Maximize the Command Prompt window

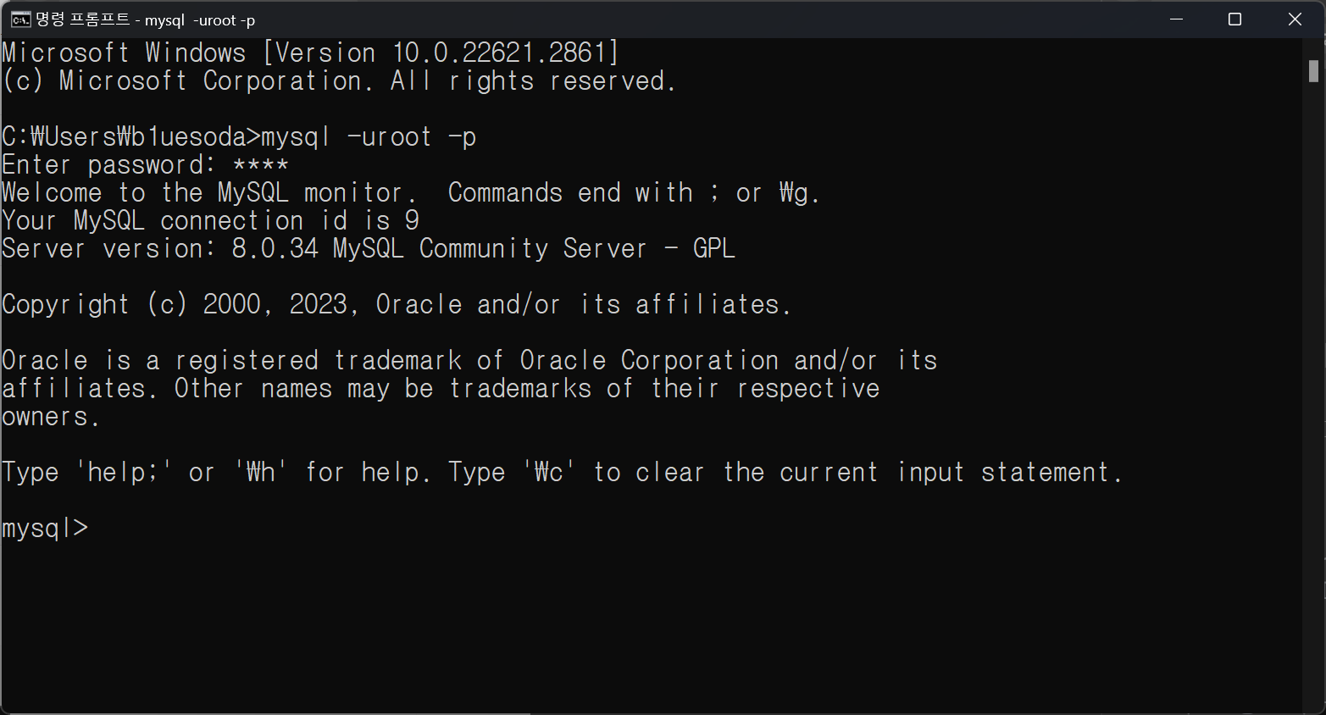tap(1235, 19)
